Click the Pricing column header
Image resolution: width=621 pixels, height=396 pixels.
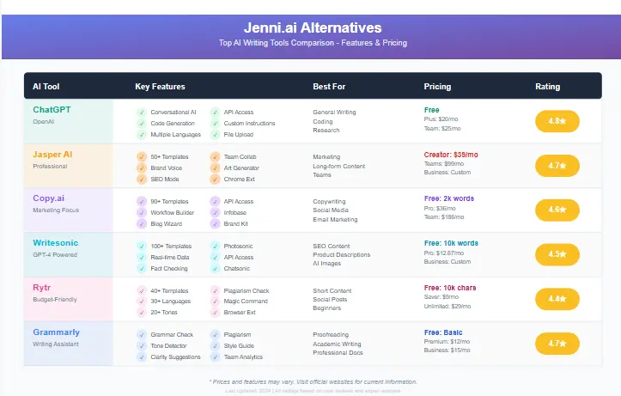click(x=437, y=86)
